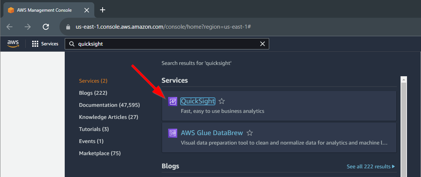The image size is (421, 177).
Task: Open a new browser tab
Action: [x=103, y=10]
